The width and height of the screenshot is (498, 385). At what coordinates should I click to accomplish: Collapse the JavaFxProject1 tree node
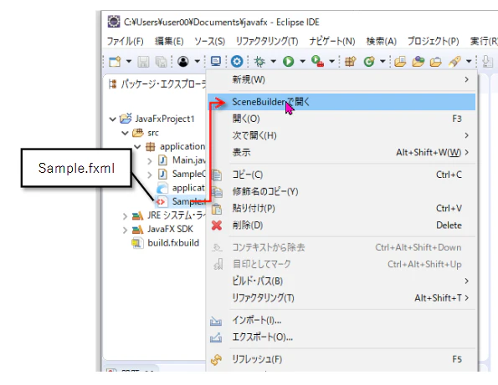(x=112, y=119)
